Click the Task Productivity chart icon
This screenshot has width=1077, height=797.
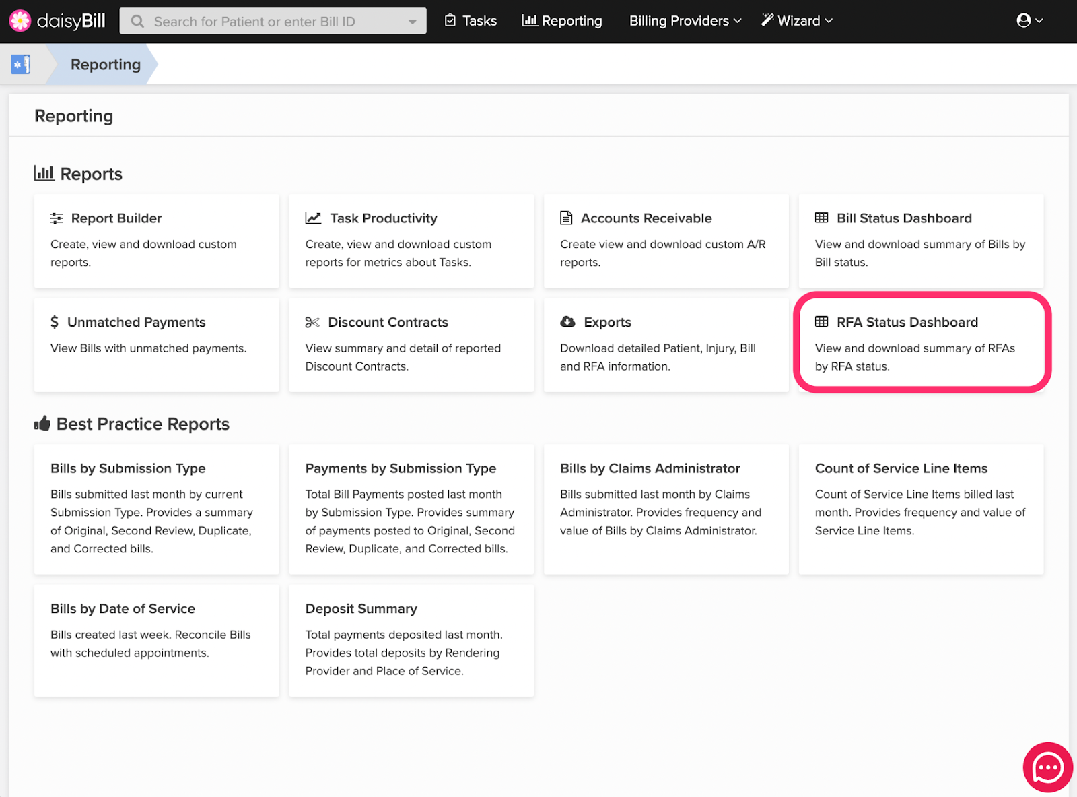coord(313,218)
